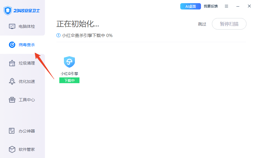Screen dimensions: 258x158
Task: Click the 2345 Security Guard shield logo
Action: click(8, 11)
